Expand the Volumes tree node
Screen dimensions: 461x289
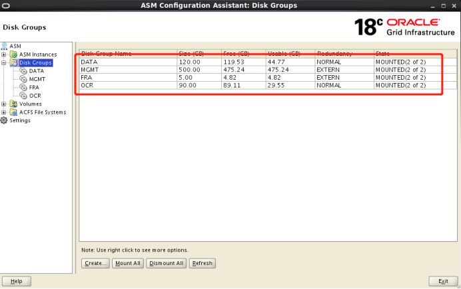point(3,104)
